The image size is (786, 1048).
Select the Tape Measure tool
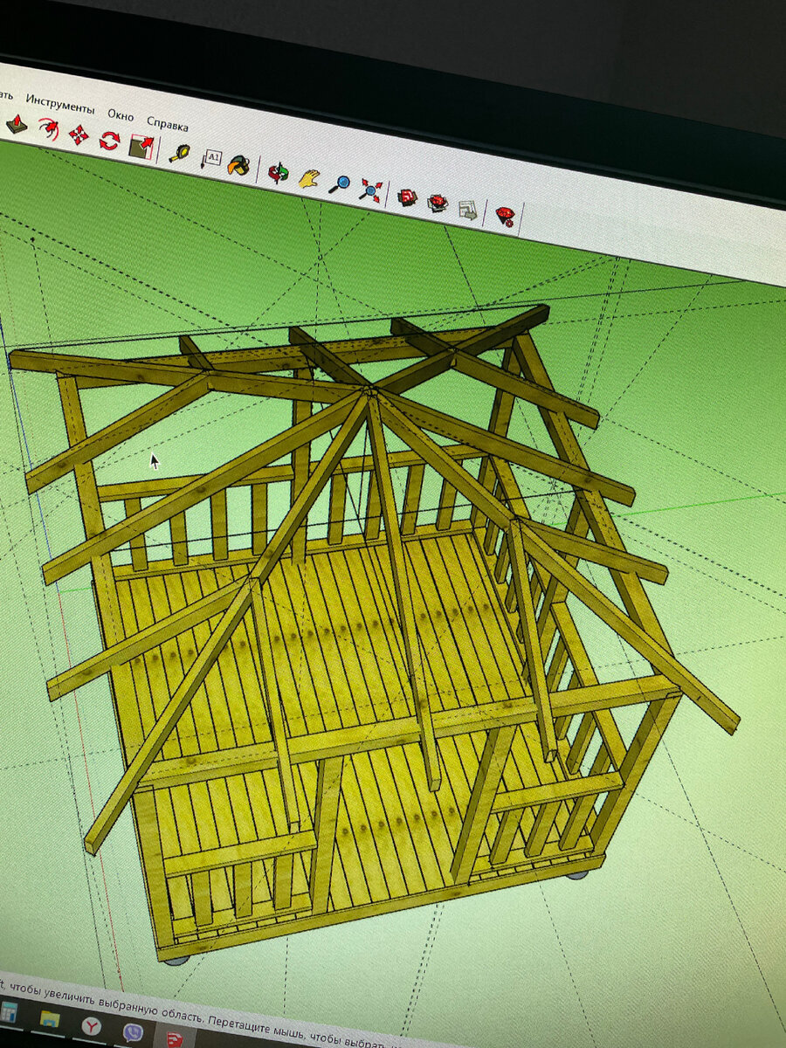tap(180, 152)
